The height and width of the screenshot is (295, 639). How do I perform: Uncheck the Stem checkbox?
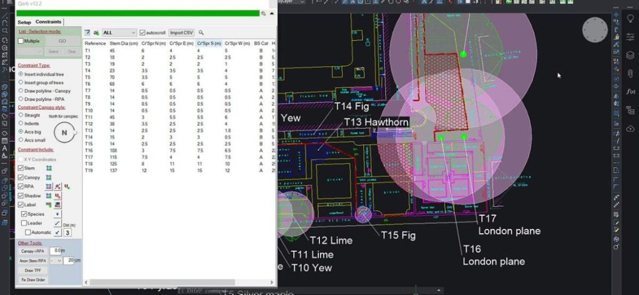(21, 168)
